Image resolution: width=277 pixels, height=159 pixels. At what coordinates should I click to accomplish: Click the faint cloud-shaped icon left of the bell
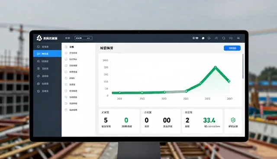(216, 38)
